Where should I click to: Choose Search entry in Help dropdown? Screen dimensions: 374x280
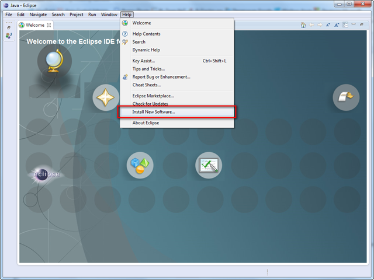[177, 42]
